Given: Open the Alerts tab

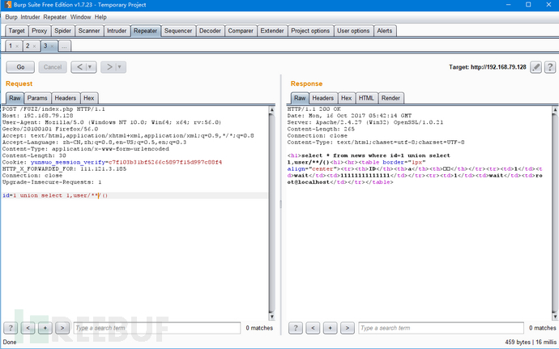Looking at the screenshot, I should point(385,31).
